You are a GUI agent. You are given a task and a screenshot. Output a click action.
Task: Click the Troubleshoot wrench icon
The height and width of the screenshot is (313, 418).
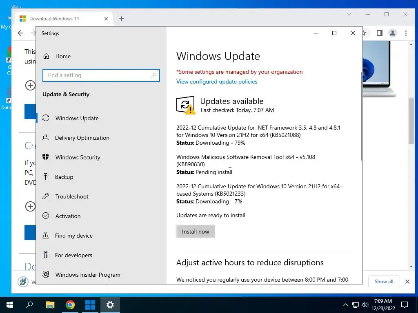[46, 196]
